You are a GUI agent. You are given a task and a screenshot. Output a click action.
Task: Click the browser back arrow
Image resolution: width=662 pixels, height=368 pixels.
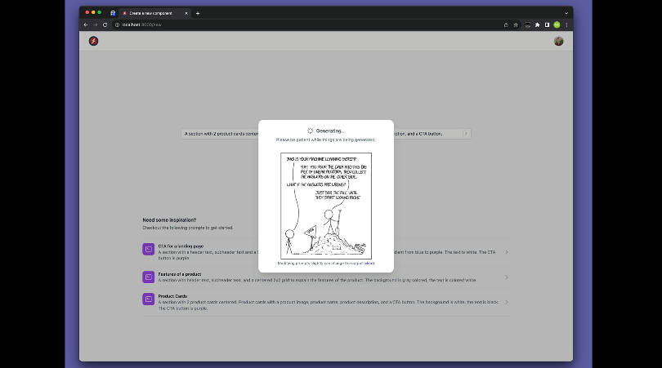coord(86,25)
